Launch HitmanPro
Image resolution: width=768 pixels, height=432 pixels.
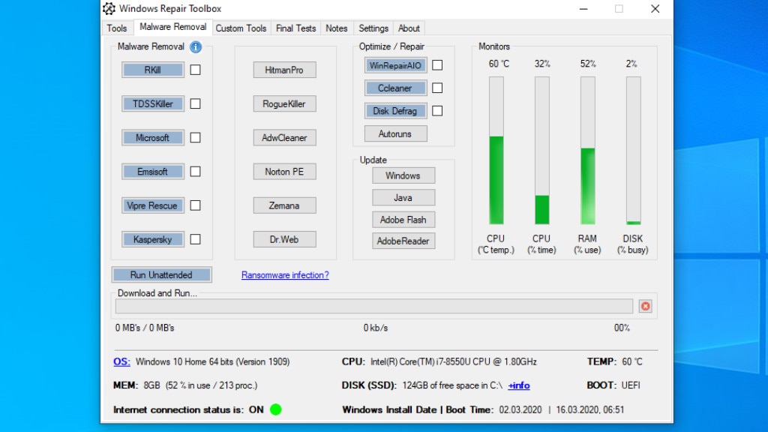(284, 70)
